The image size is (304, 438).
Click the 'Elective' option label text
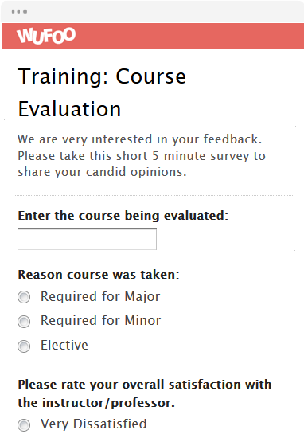(64, 345)
